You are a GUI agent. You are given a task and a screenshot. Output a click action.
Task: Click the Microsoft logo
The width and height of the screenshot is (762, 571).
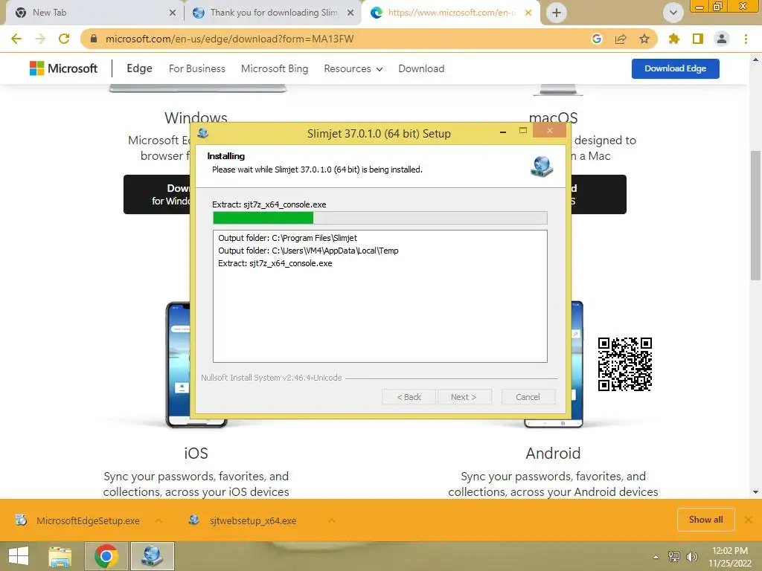coord(64,68)
